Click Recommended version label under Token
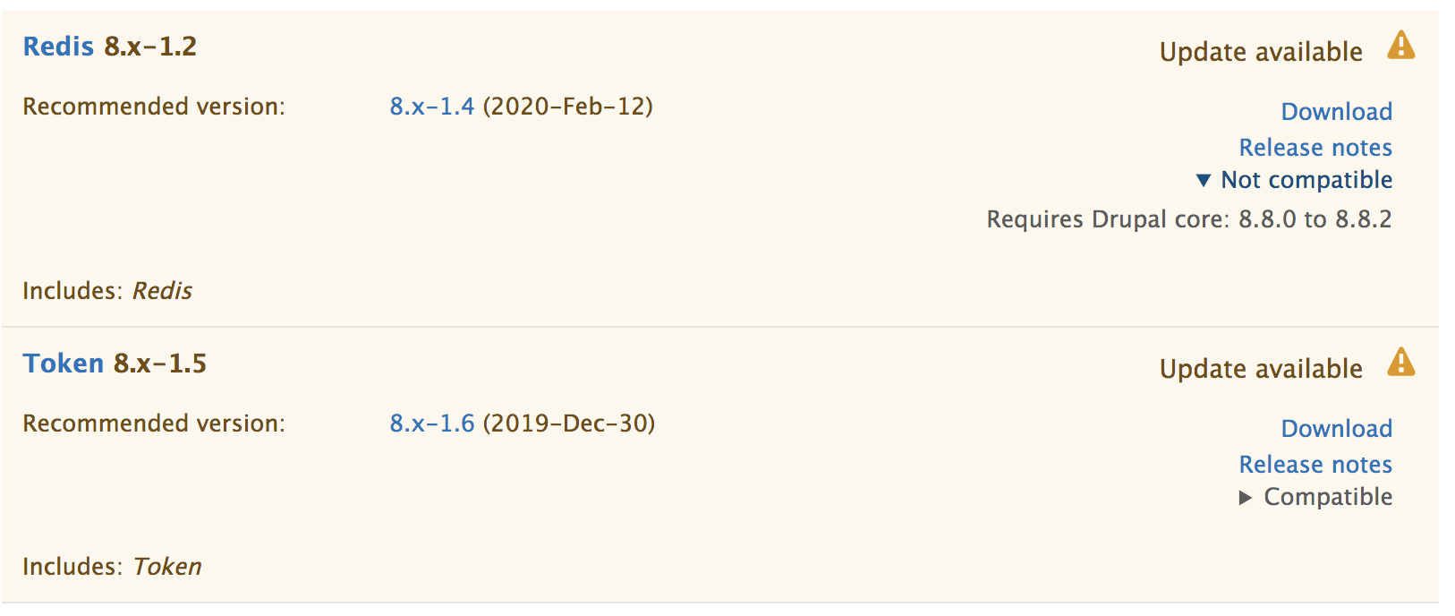The image size is (1455, 616). 154,423
